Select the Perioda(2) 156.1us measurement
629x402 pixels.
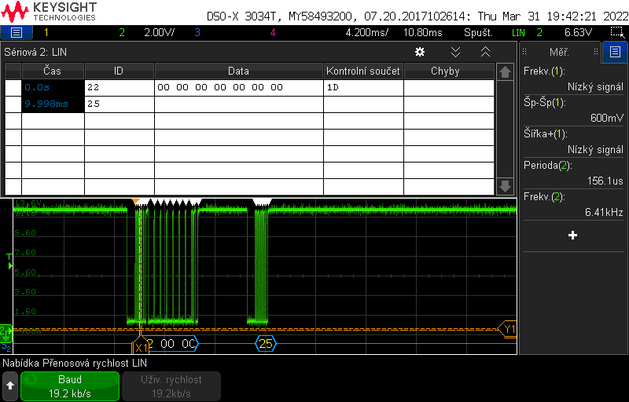573,173
